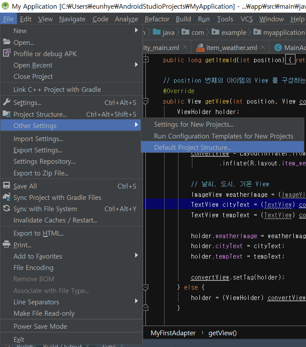This screenshot has width=306, height=347.
Task: Choose Run Configuration Templates for New Projects
Action: click(x=222, y=136)
